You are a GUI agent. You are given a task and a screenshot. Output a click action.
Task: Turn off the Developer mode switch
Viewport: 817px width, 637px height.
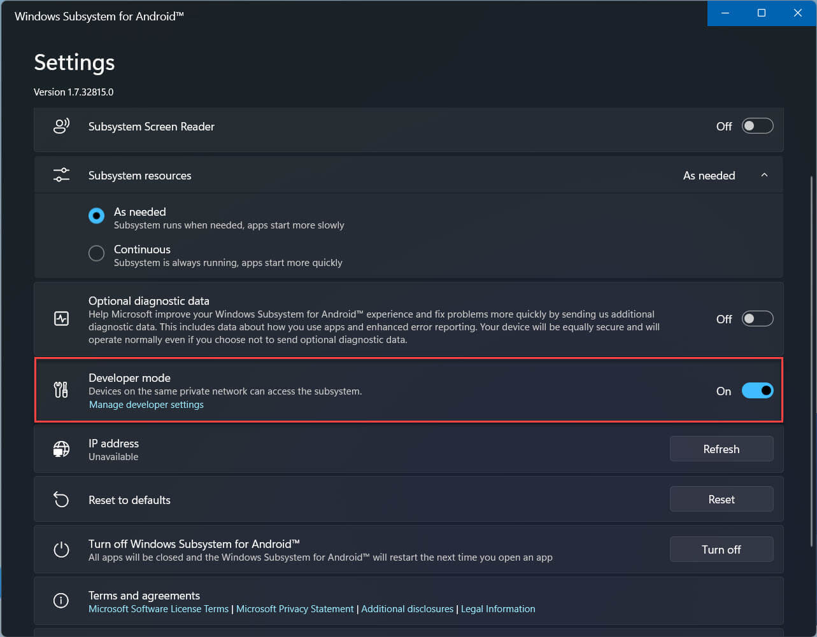(x=757, y=391)
